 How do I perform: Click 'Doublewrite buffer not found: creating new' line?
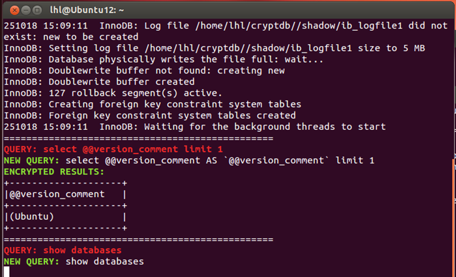[144, 71]
